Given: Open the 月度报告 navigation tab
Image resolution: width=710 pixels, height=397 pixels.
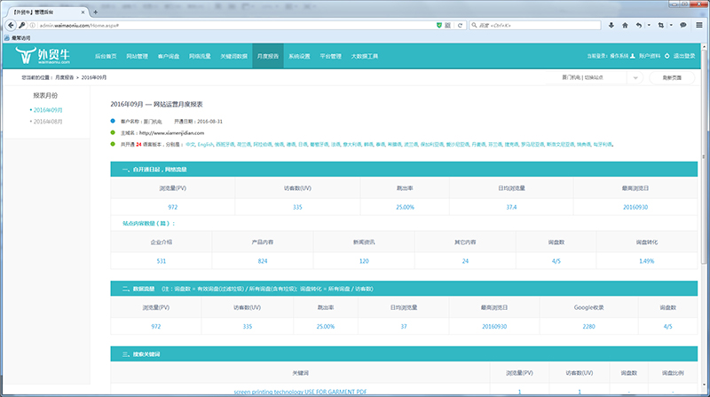Looking at the screenshot, I should coord(268,56).
